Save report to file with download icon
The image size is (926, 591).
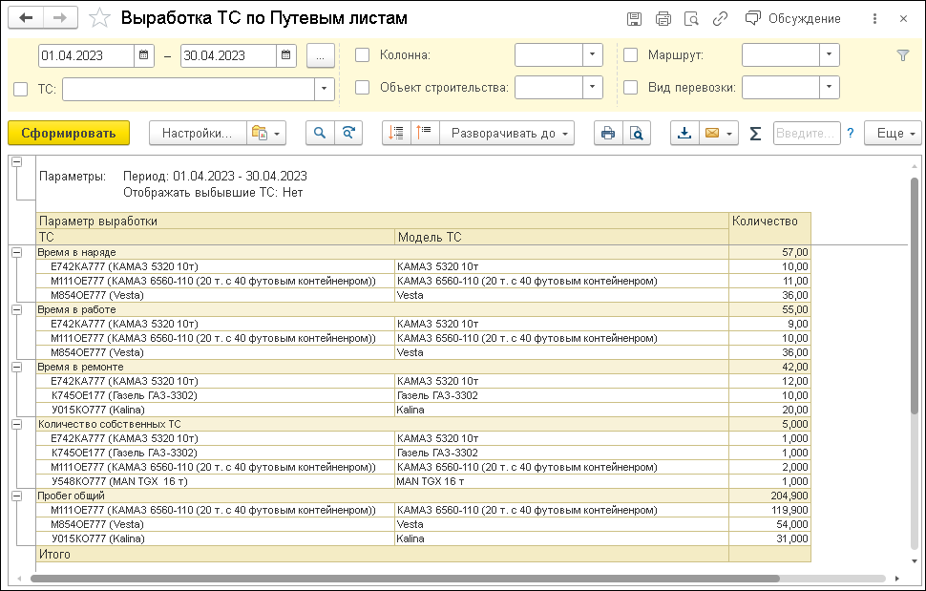(684, 133)
